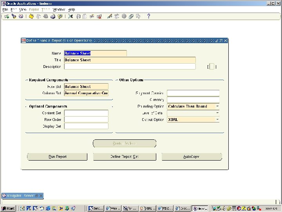
Task: Close the minimized Navigator window
Action: coord(41,196)
